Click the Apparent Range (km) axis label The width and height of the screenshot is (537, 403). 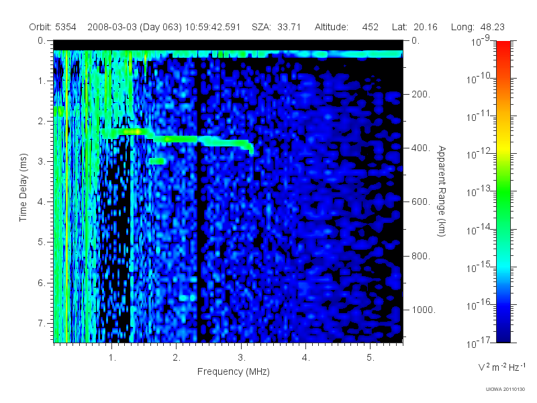coord(442,191)
